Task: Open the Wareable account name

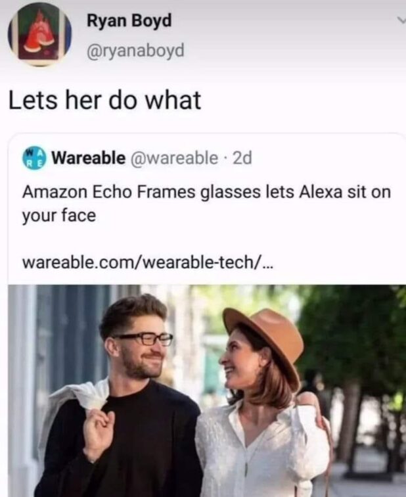Action: (88, 158)
